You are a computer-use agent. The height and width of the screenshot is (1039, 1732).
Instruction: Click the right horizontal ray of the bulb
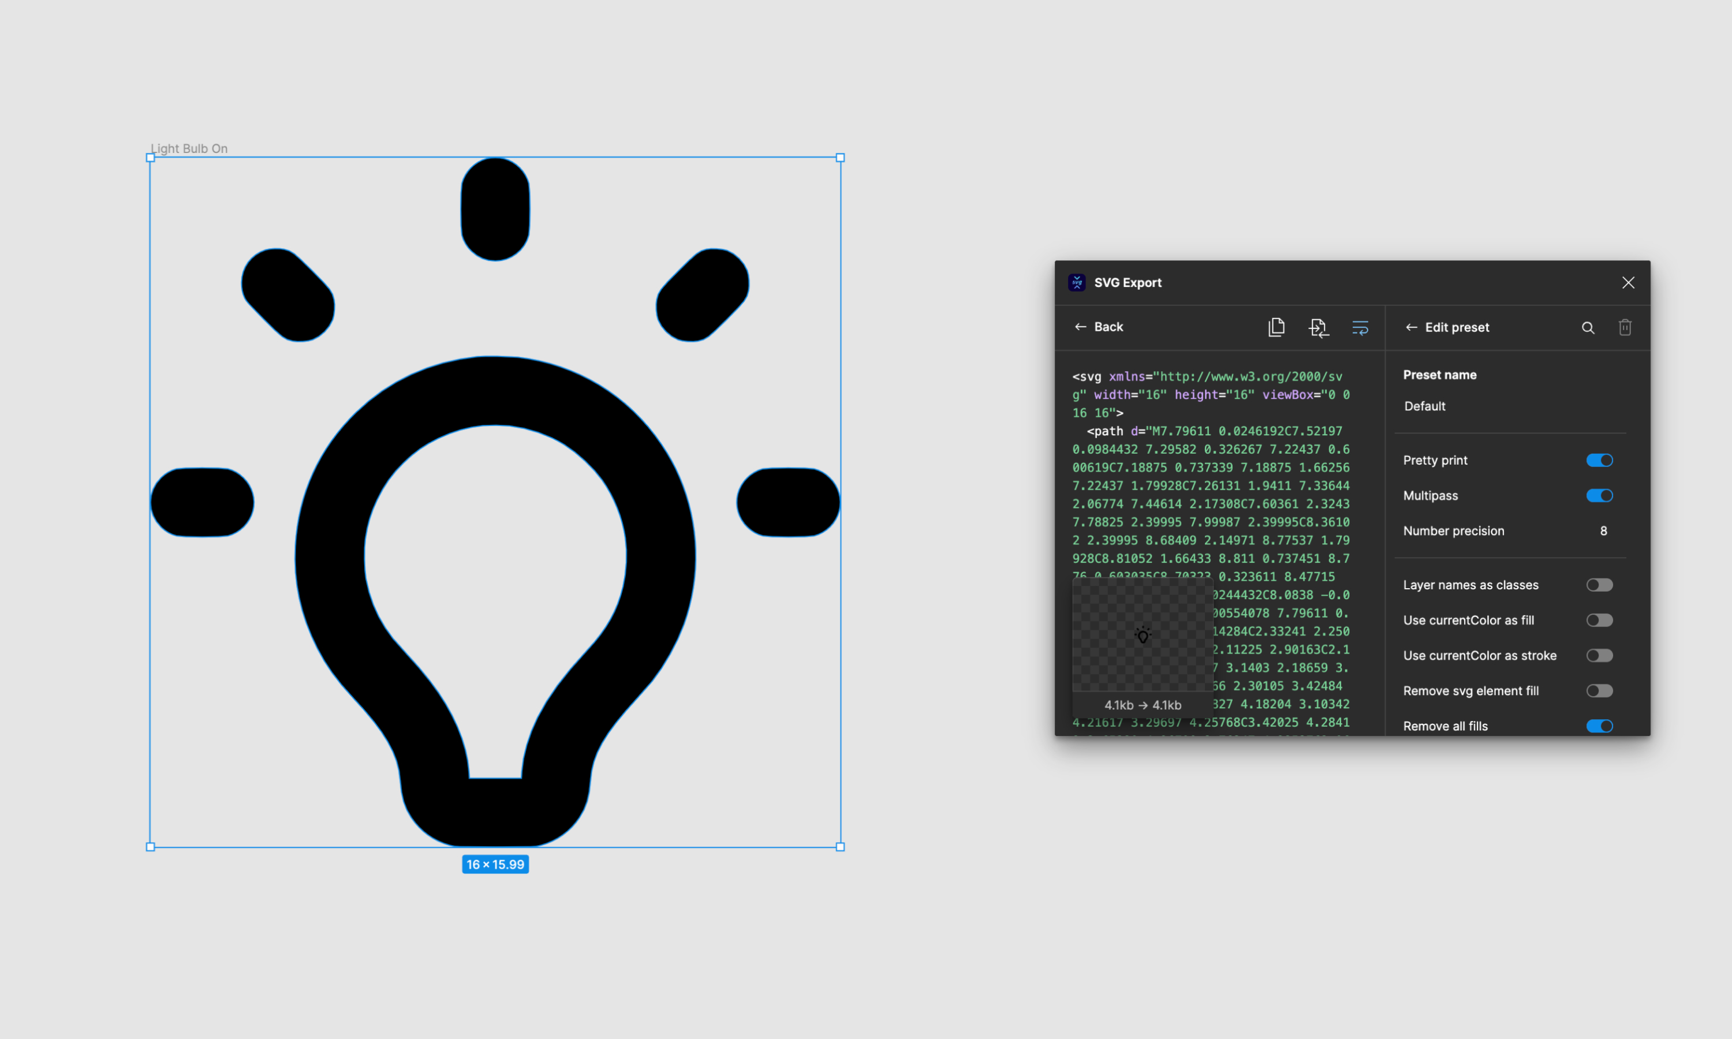(788, 502)
